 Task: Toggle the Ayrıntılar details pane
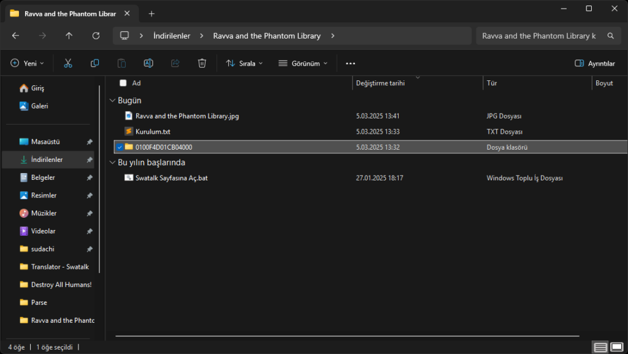[x=594, y=63]
